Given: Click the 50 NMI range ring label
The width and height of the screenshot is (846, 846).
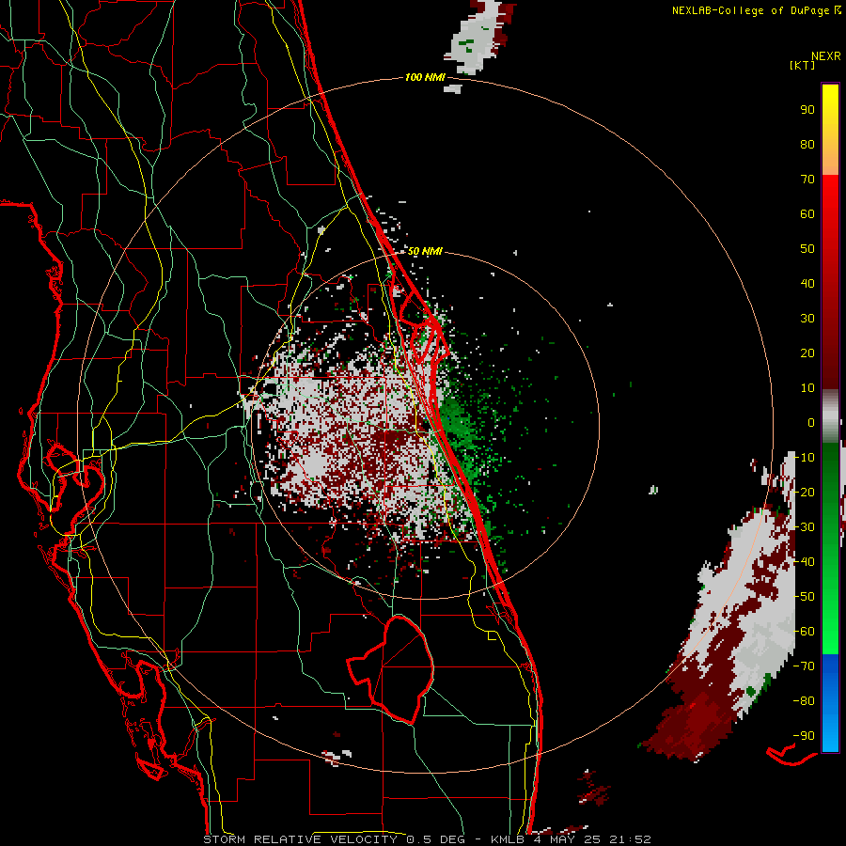Looking at the screenshot, I should point(425,251).
